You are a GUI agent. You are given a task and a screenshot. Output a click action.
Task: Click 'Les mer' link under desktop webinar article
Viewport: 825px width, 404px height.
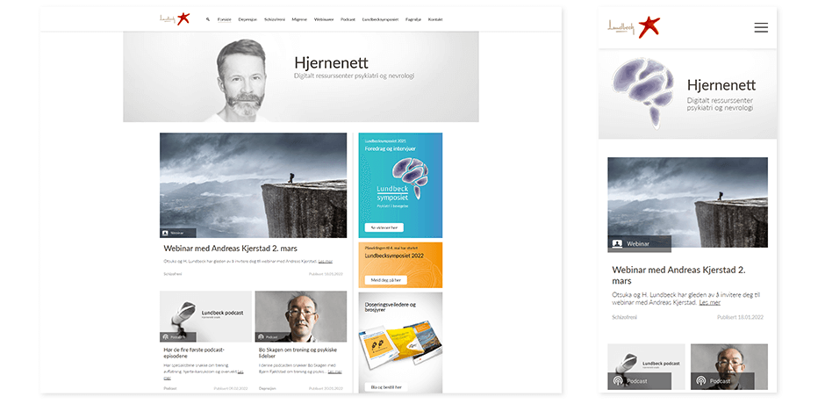click(326, 261)
